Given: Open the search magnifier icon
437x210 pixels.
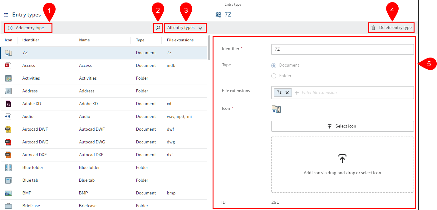Looking at the screenshot, I should [158, 28].
